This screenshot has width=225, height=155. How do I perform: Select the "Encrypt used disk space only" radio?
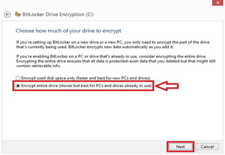coord(18,78)
